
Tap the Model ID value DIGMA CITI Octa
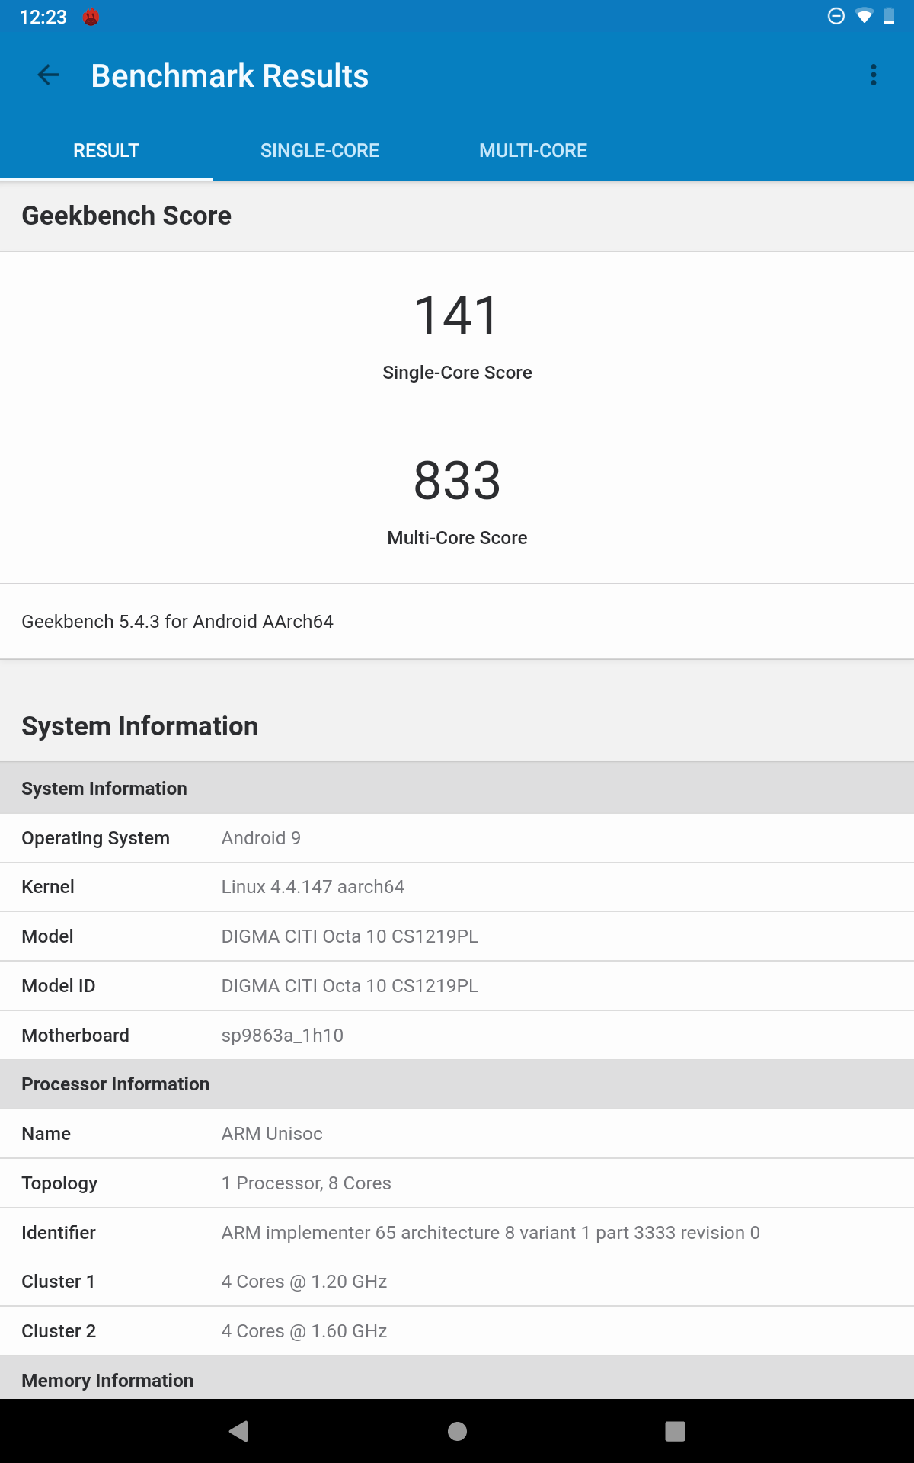pos(350,986)
